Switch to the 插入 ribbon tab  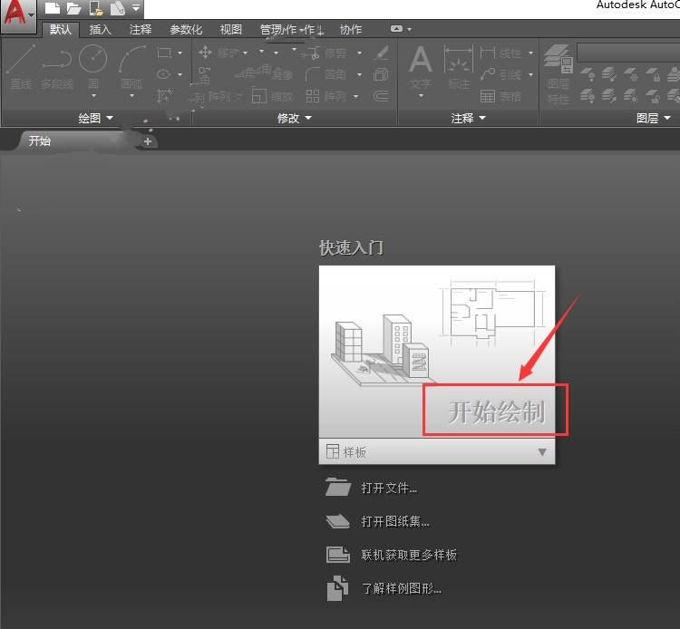100,30
